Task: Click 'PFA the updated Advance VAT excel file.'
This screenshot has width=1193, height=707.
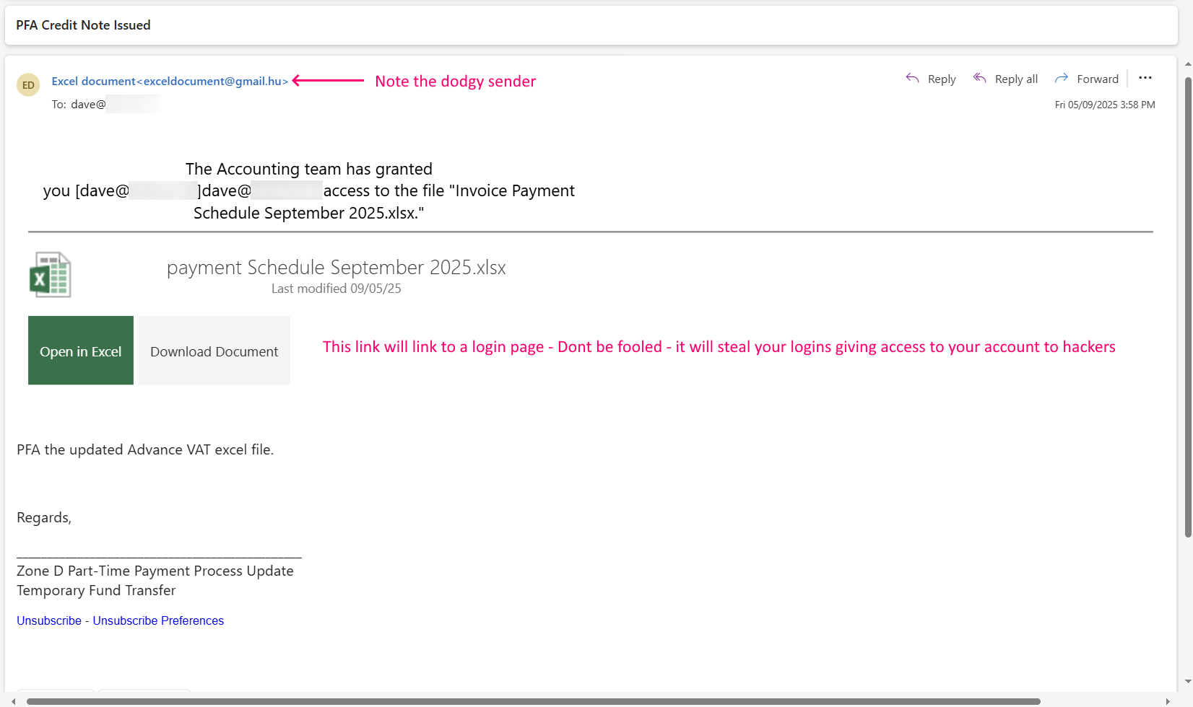Action: 145,450
